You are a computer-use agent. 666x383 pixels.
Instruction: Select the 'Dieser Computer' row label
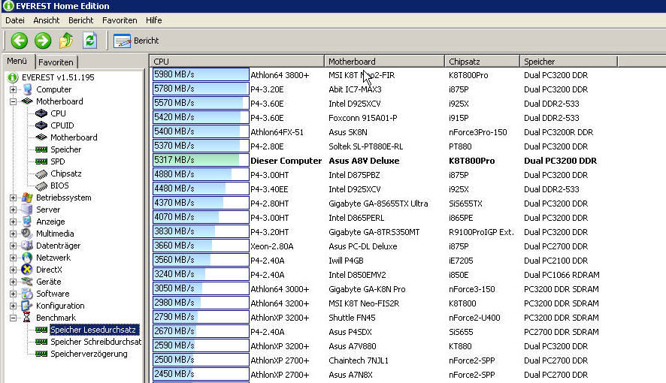coord(286,161)
